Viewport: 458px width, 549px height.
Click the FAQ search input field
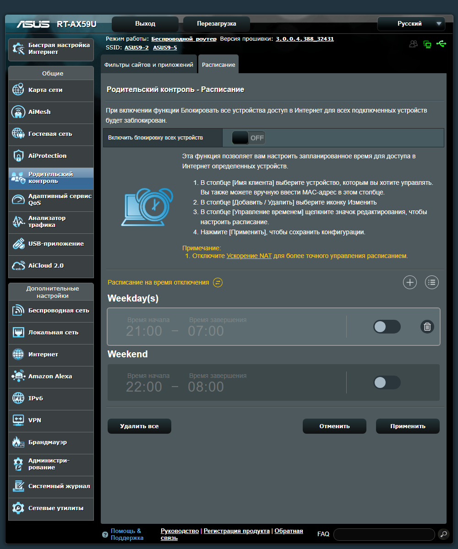(x=384, y=534)
